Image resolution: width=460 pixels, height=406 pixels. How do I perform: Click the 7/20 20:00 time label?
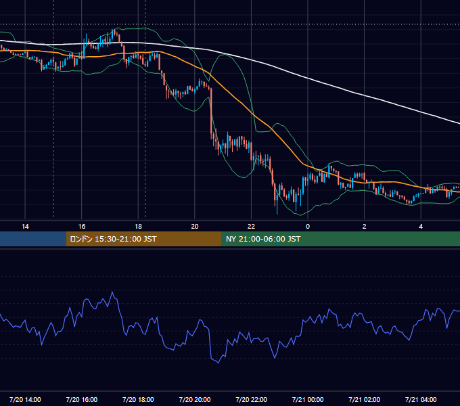tap(195, 399)
